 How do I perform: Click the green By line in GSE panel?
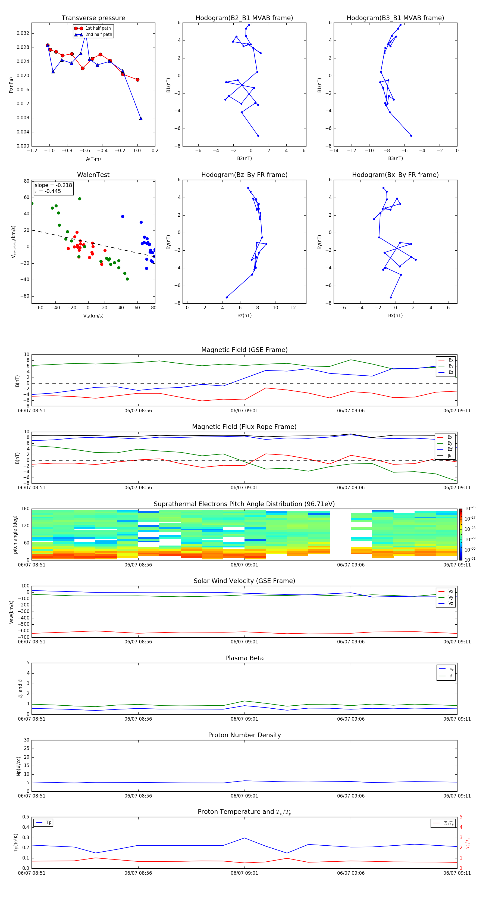pos(244,365)
